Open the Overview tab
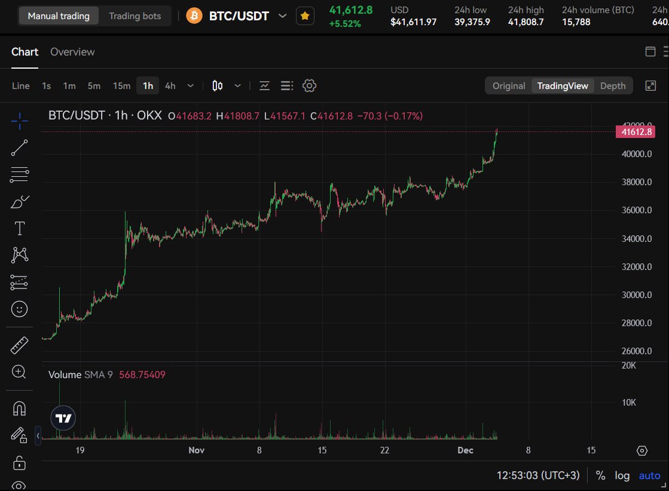Image resolution: width=669 pixels, height=491 pixels. pyautogui.click(x=72, y=52)
